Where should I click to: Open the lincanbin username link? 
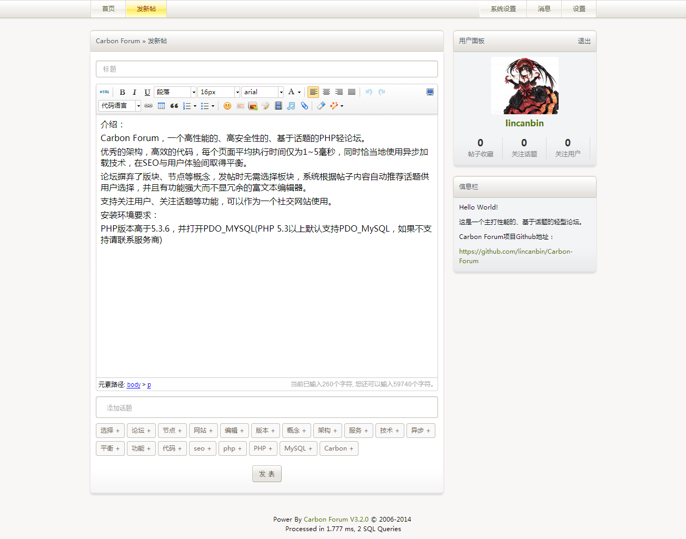point(525,123)
